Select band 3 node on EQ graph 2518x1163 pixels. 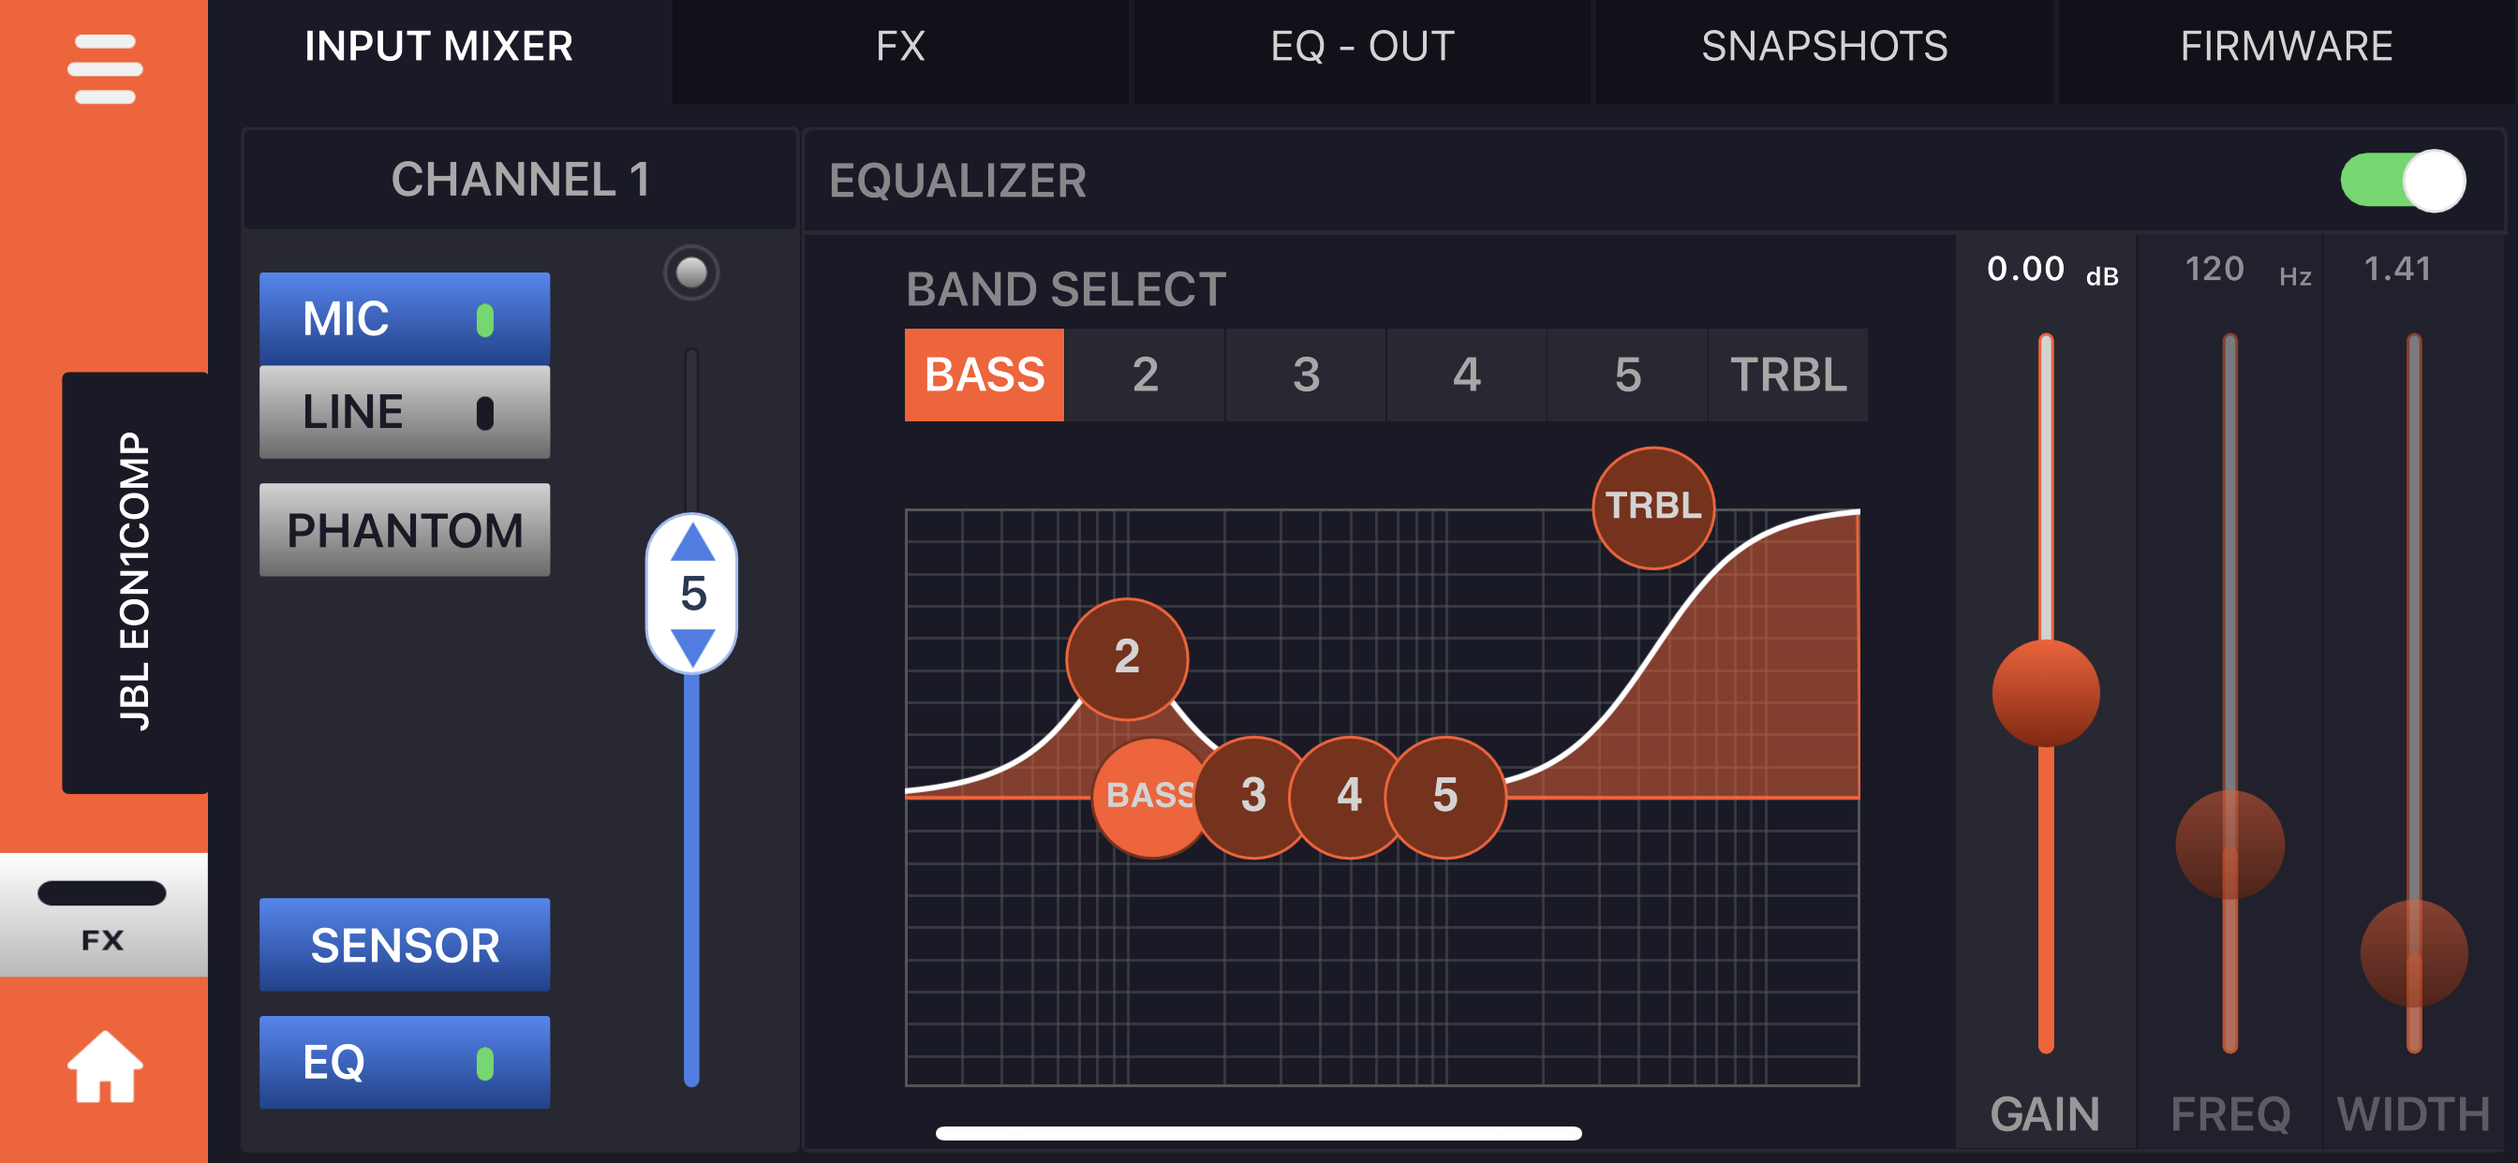point(1253,797)
